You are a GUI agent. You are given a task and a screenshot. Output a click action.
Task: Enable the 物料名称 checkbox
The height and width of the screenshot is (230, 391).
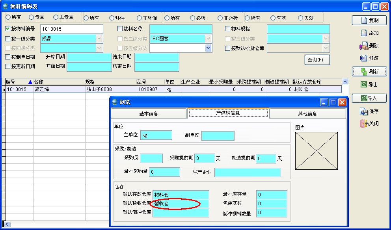pyautogui.click(x=121, y=28)
